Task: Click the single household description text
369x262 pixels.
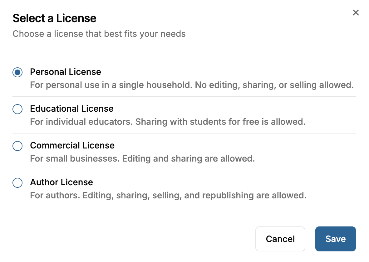Action: point(192,85)
